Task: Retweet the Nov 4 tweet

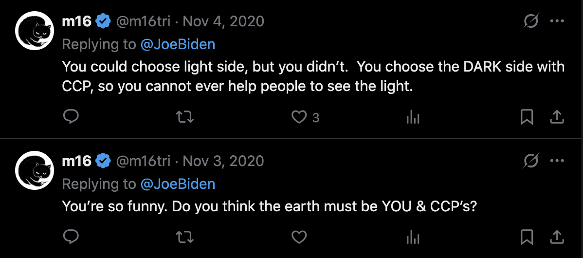Action: coord(184,117)
